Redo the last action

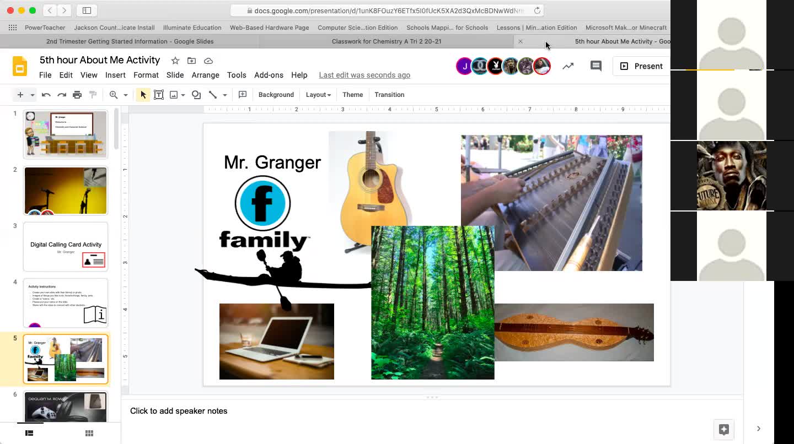(x=62, y=95)
